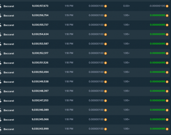Select bet ID 9,030,143,999
Viewport: 171px width, 135px height.
click(40, 129)
